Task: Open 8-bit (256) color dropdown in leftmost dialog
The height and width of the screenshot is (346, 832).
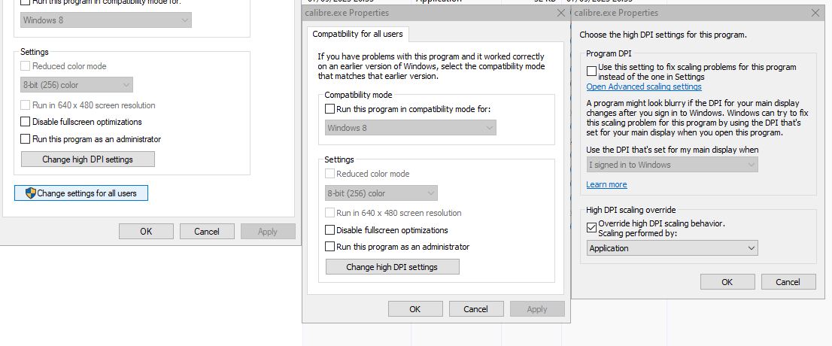Action: pyautogui.click(x=77, y=85)
